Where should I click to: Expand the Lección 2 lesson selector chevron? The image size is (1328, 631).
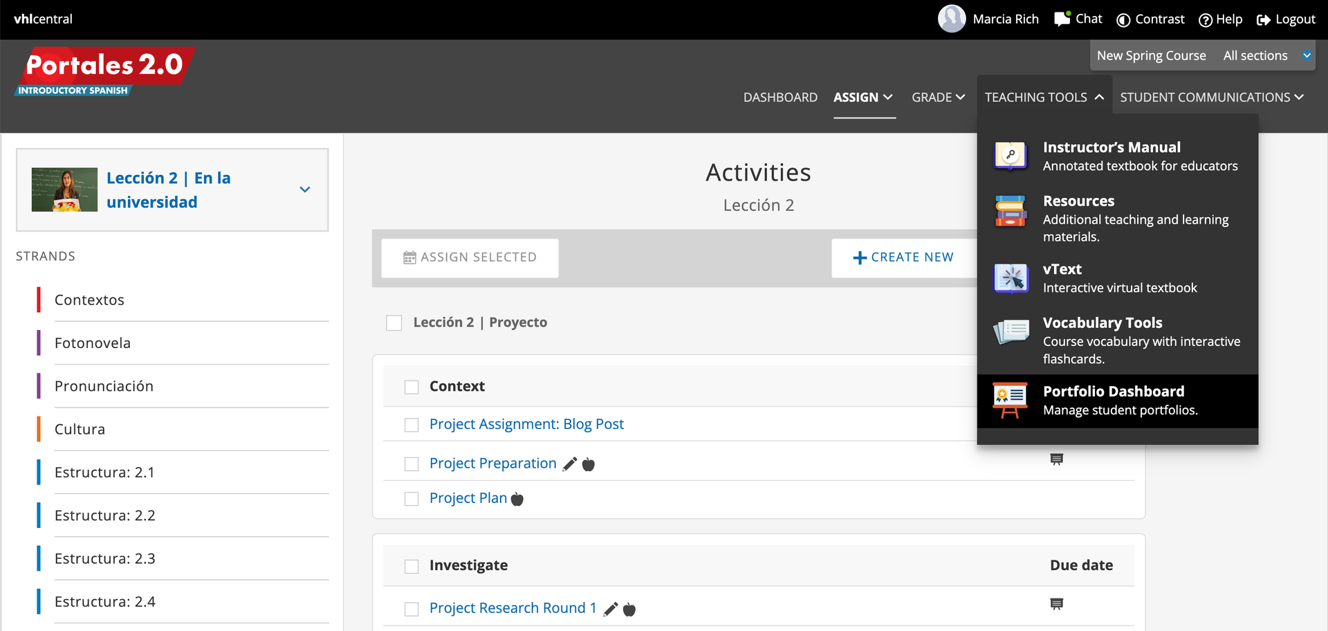[305, 190]
